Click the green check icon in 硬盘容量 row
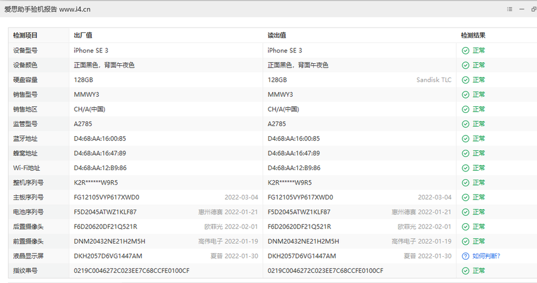 pyautogui.click(x=465, y=80)
